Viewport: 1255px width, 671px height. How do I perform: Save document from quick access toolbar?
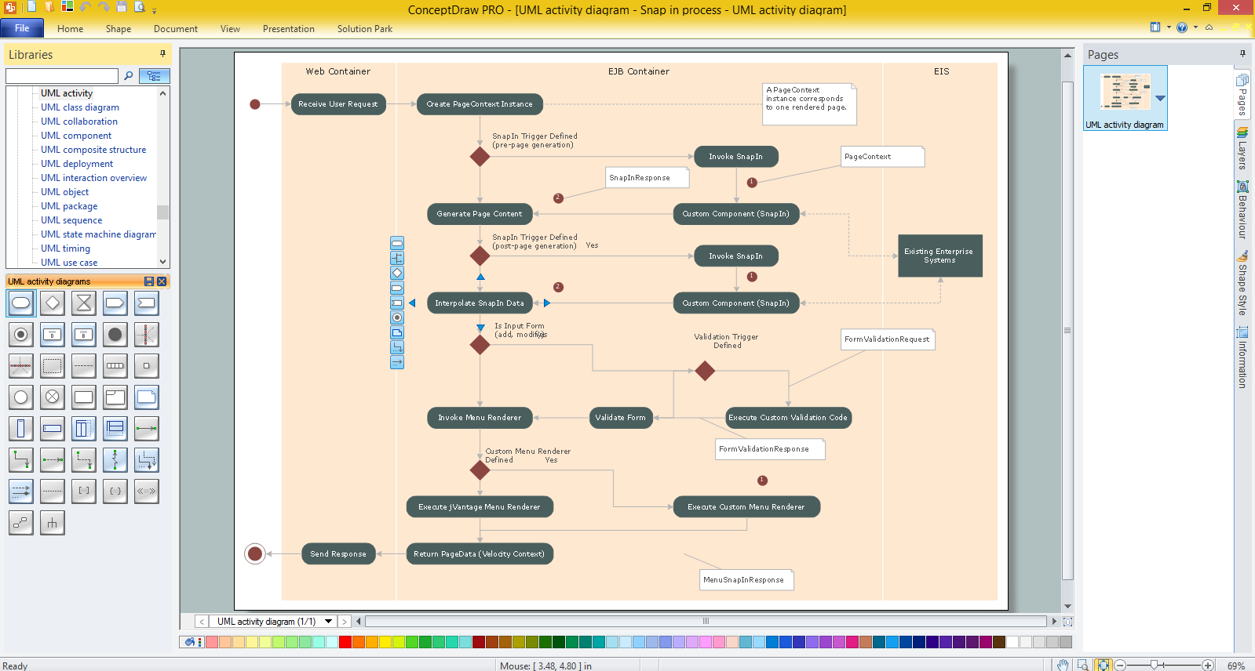click(122, 7)
